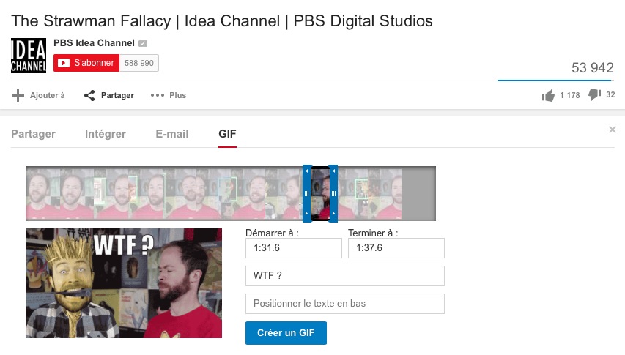Click the right GIF trim handle
Image resolution: width=625 pixels, height=355 pixels.
(333, 193)
